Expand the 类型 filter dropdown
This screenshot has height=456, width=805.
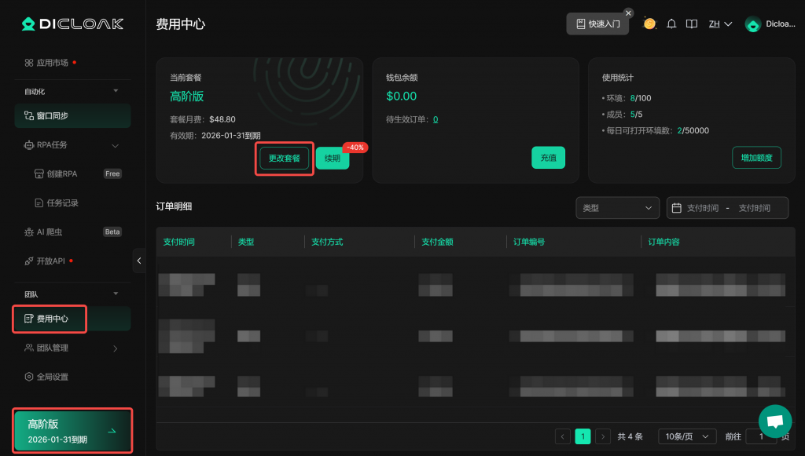(x=617, y=208)
